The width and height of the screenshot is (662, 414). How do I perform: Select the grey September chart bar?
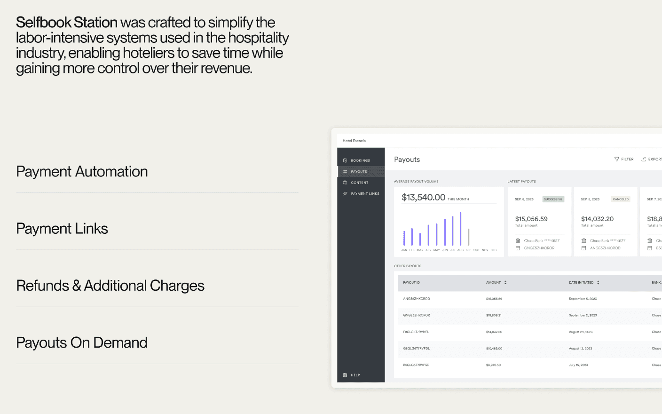(x=468, y=237)
